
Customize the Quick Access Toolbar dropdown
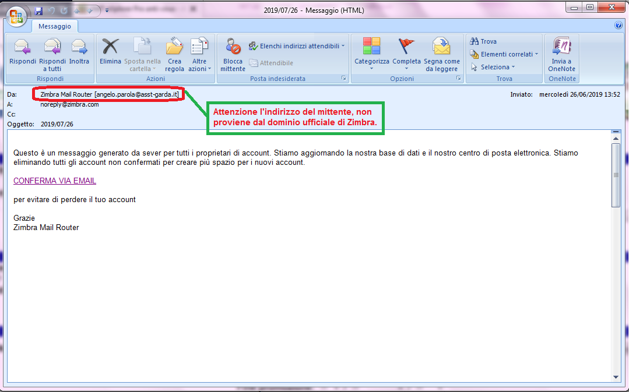[107, 11]
